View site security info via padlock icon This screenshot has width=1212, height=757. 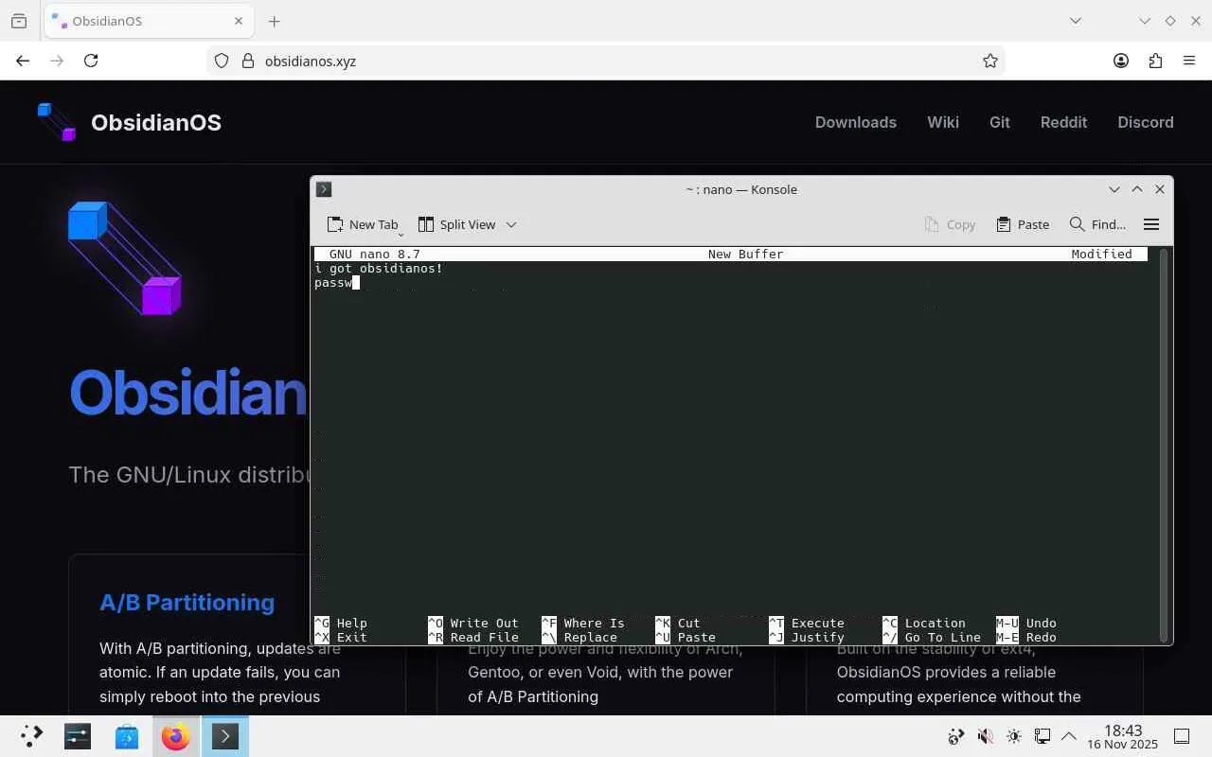click(x=248, y=61)
